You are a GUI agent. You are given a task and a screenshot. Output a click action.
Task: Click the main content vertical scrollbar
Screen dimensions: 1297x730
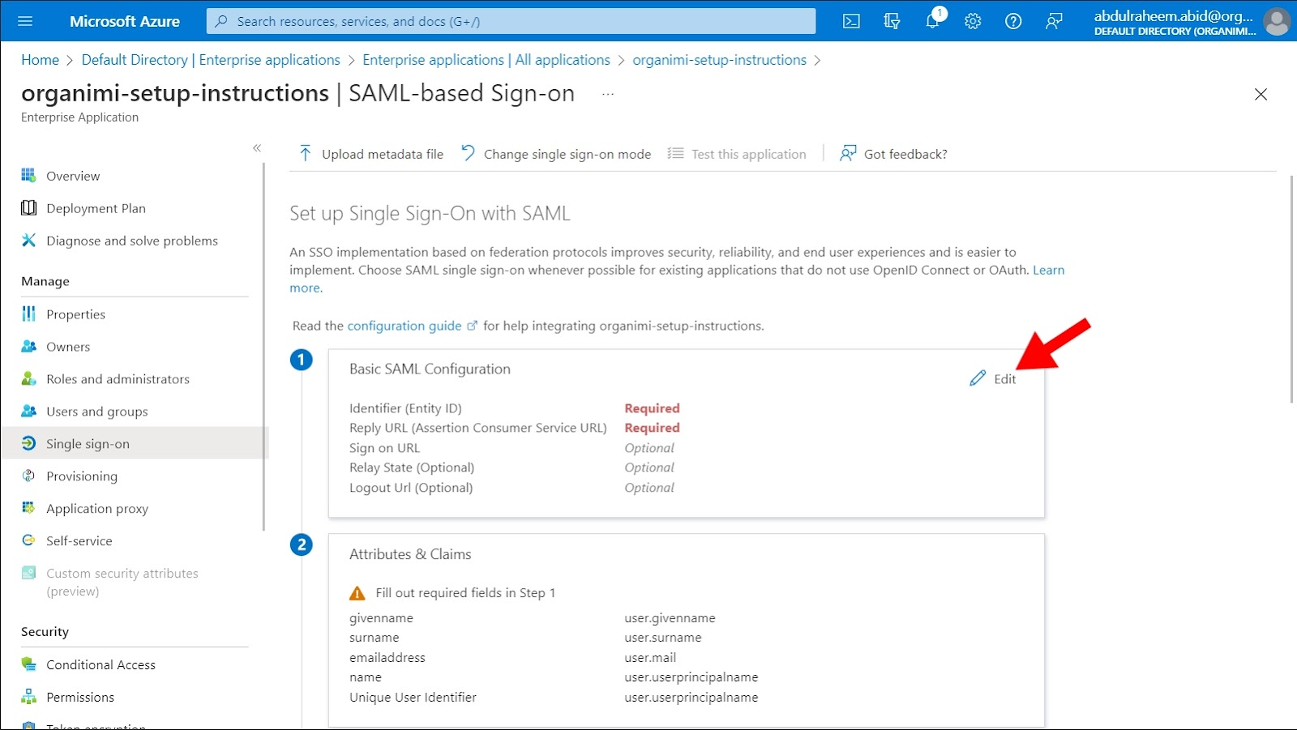coord(1292,289)
